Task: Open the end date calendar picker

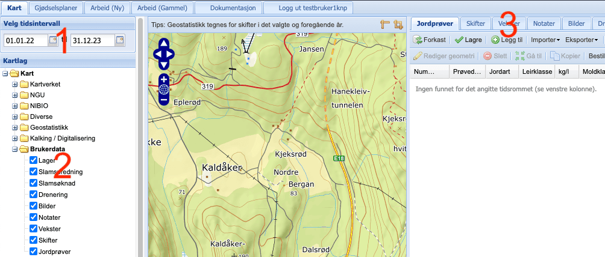Action: pyautogui.click(x=120, y=40)
